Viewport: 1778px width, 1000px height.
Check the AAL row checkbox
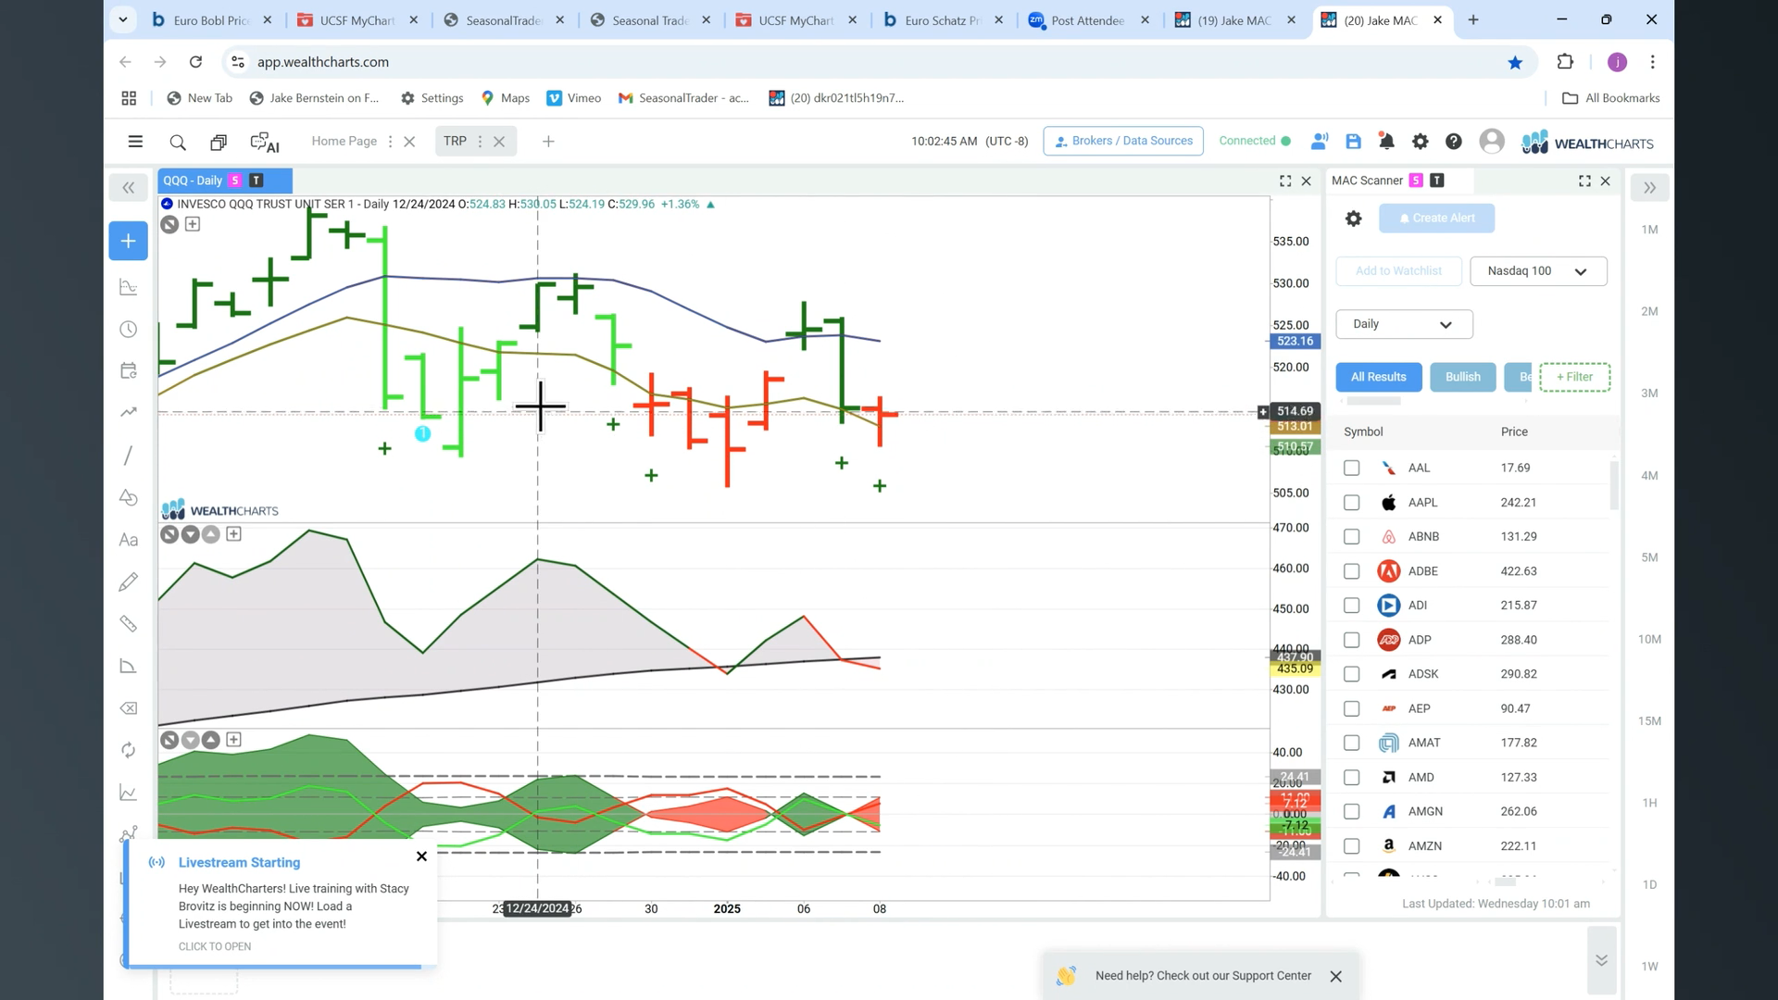pyautogui.click(x=1351, y=468)
